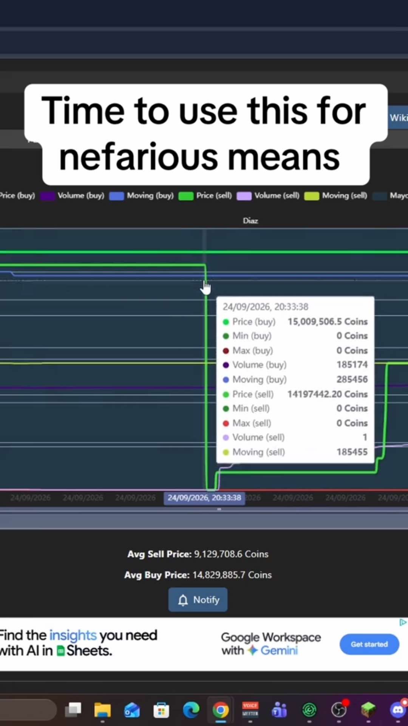
Task: Open OBS Studio taskbar icon
Action: click(x=339, y=710)
